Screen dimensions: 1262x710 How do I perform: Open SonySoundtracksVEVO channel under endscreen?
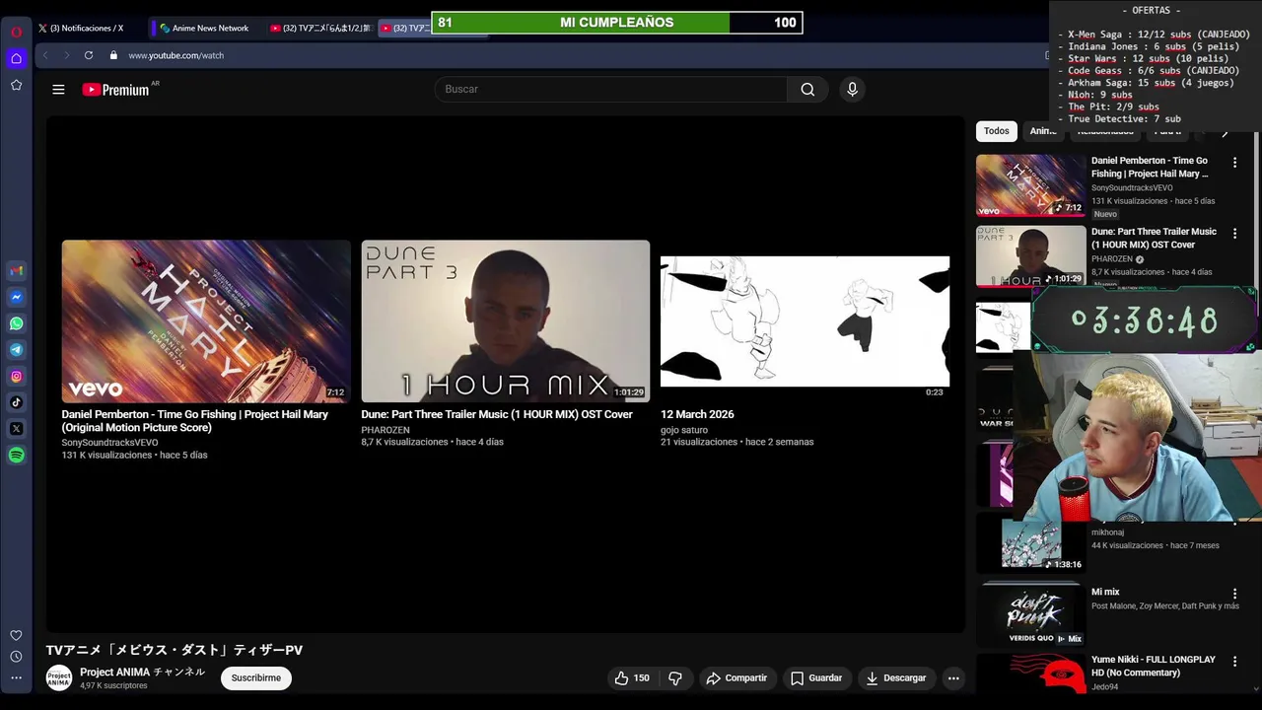click(x=109, y=443)
